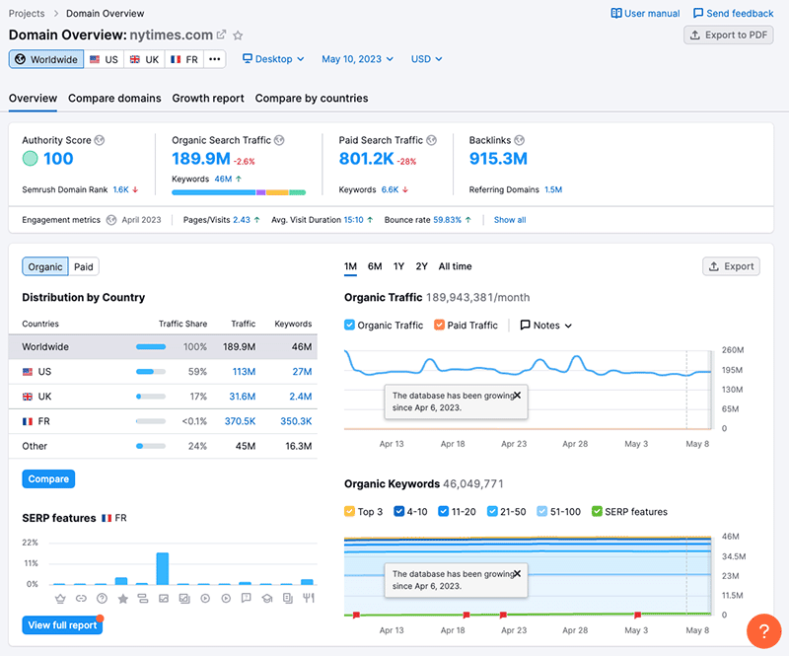Select the 1Y time range
Screen dimensions: 789x656
[x=398, y=266]
